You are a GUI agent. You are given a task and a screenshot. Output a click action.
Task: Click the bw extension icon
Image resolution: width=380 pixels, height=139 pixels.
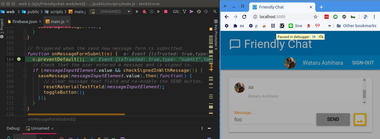(353, 17)
